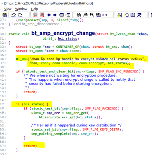This screenshot has width=152, height=156.
Task: Click atomic_set_bit call on line 53
Action: (45, 129)
